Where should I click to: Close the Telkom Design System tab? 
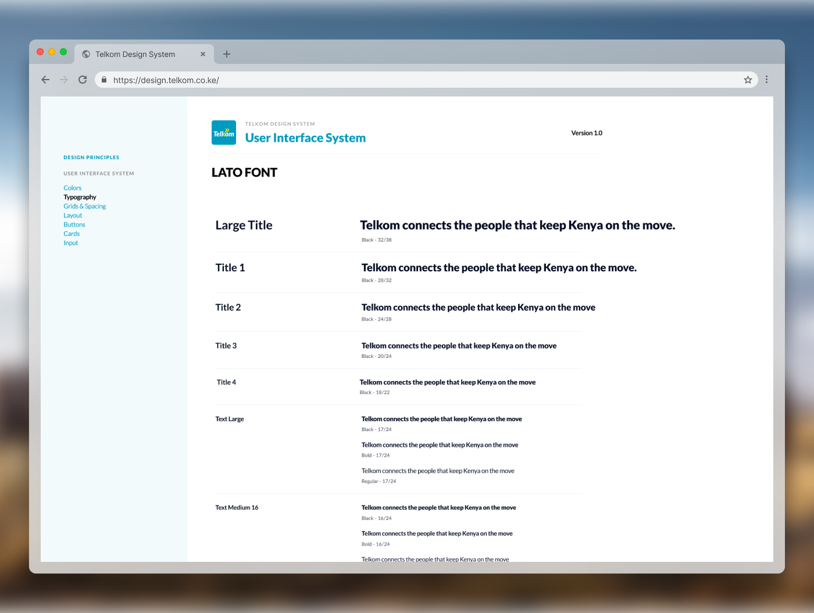point(203,54)
